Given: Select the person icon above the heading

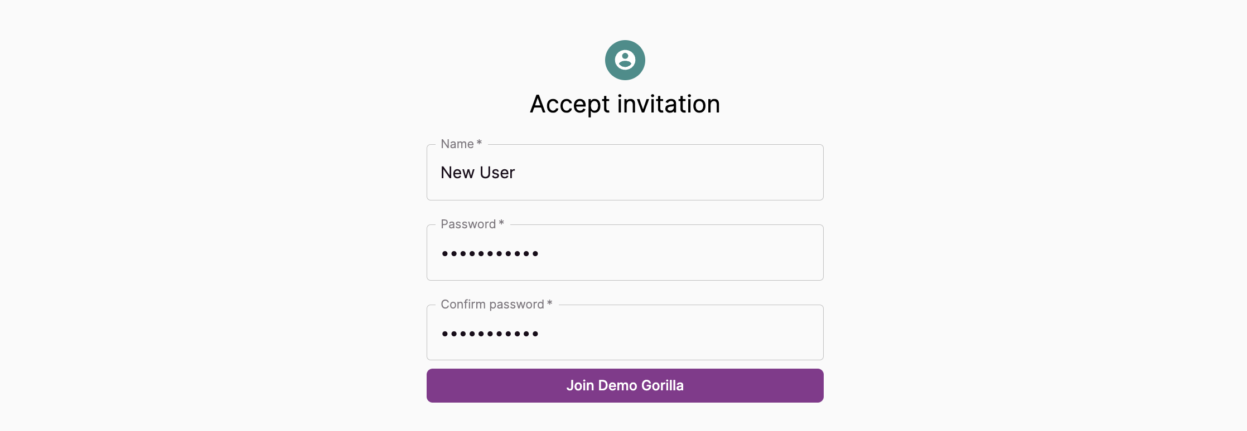Looking at the screenshot, I should (625, 60).
